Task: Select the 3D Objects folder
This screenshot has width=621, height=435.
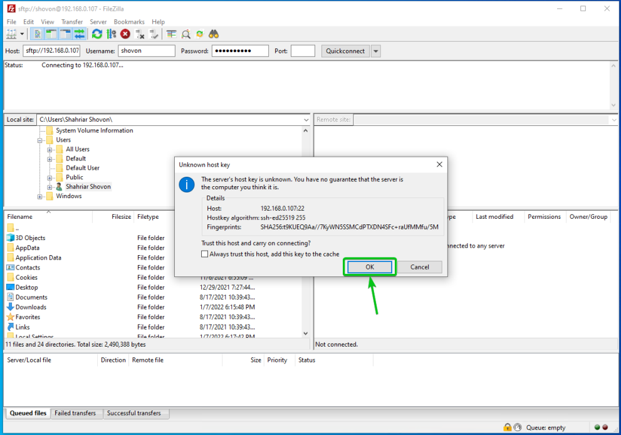Action: (30, 238)
